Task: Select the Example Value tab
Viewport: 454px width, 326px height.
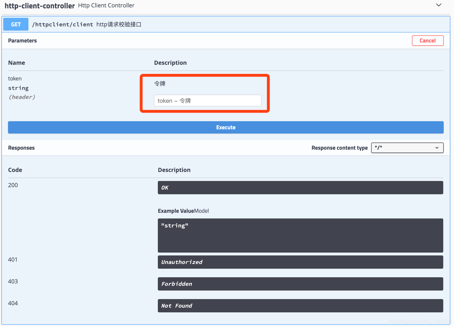Action: tap(175, 211)
